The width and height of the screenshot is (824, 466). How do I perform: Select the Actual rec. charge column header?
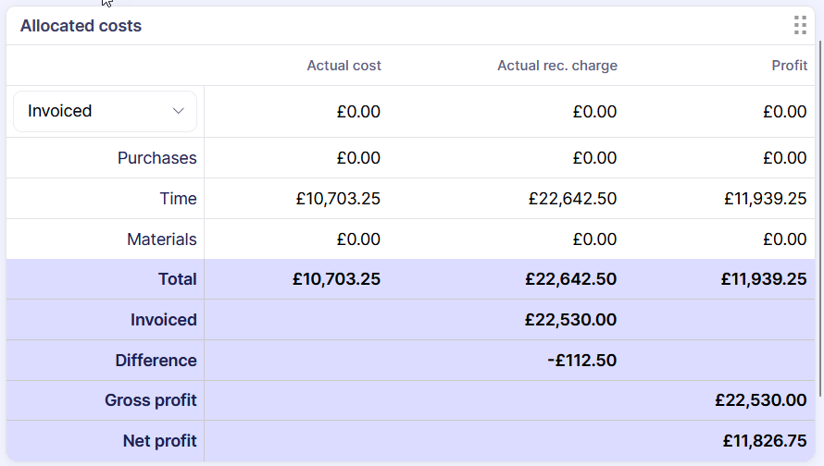[x=556, y=66]
